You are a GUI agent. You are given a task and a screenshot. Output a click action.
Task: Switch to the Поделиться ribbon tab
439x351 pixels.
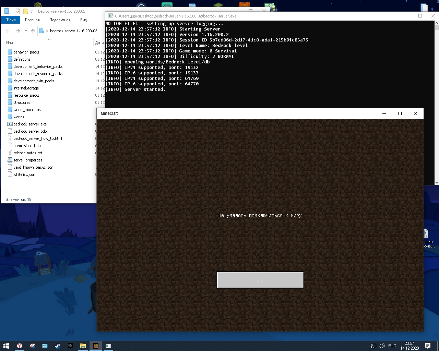[x=60, y=20]
